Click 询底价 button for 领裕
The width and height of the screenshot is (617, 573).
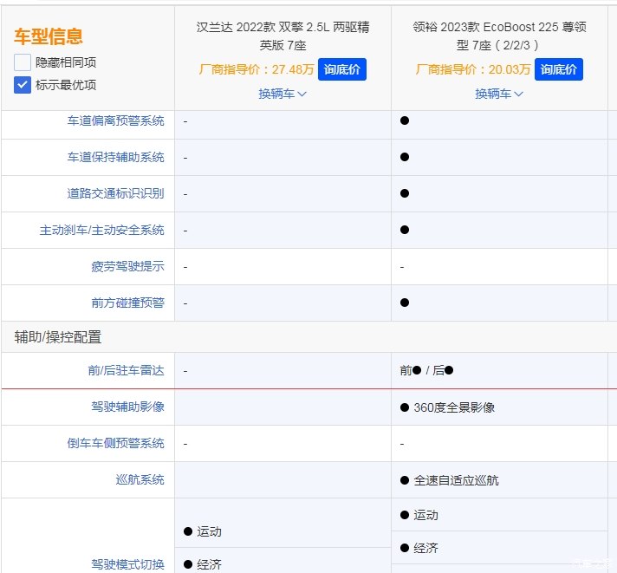tap(559, 69)
